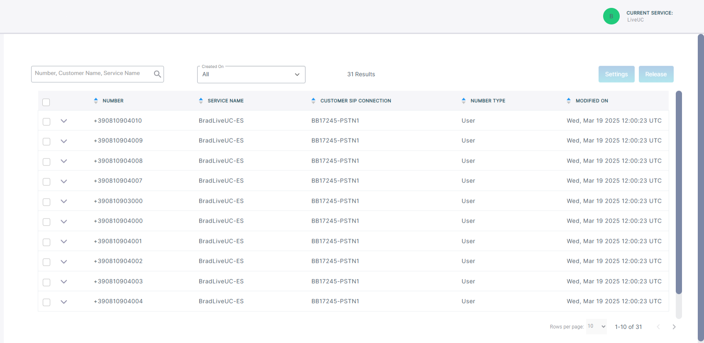
Task: Check the box for +390810904003
Action: (46, 282)
